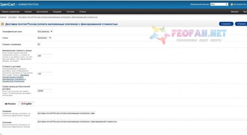Open the Отчеты menu
Screen dimensions: 247x135
82,12
